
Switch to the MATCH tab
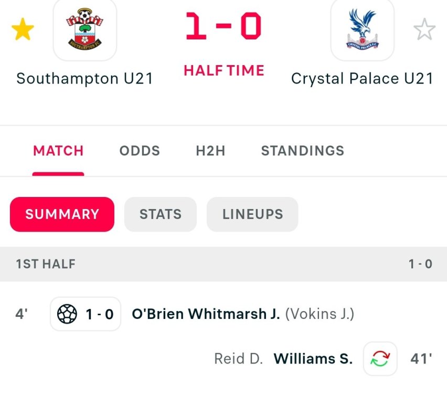click(x=58, y=151)
